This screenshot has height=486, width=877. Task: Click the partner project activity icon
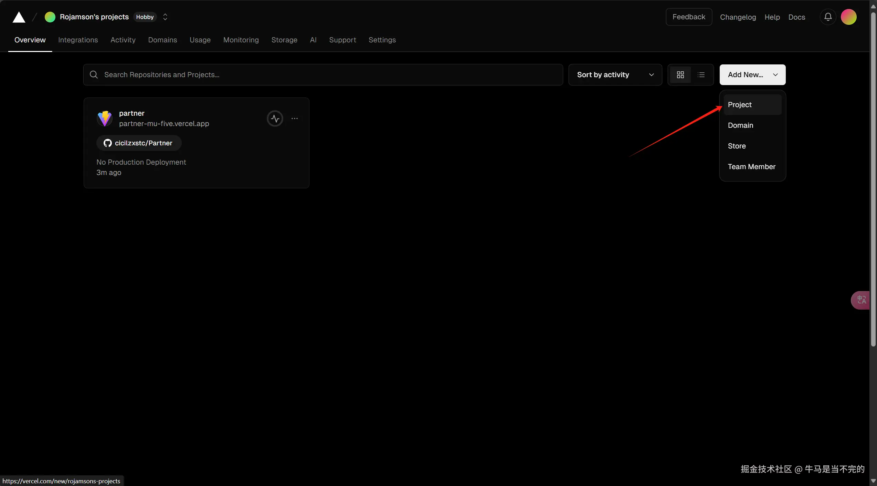[x=275, y=118]
